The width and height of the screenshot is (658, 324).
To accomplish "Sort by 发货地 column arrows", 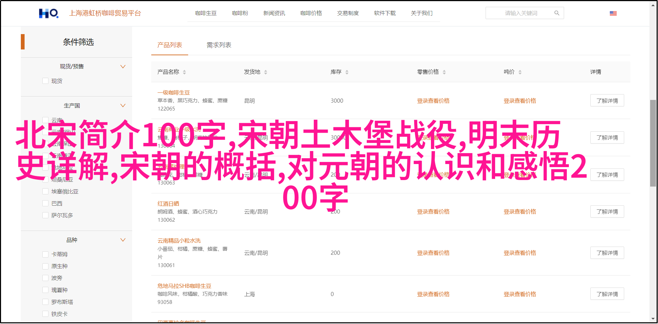I will click(x=266, y=72).
